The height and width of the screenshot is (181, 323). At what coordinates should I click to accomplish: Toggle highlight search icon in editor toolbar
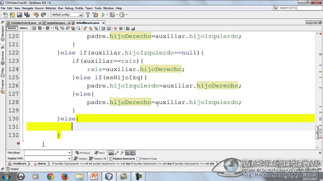73,28
